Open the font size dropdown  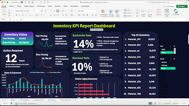coord(39,11)
